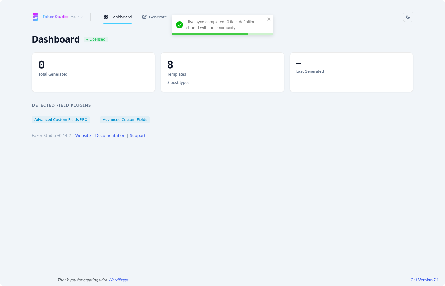Open the Dashboard tab
The height and width of the screenshot is (286, 445).
118,17
